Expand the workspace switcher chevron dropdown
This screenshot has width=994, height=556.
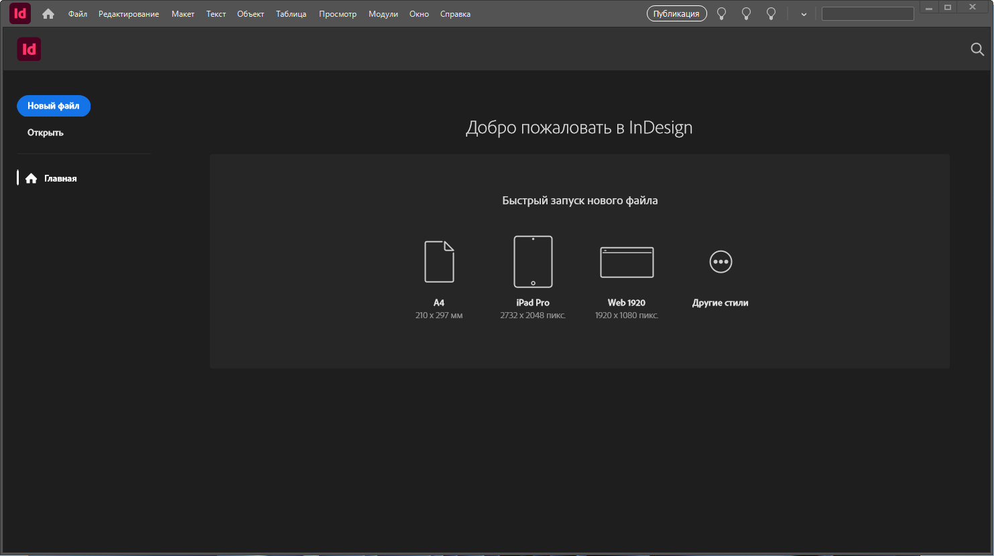coord(804,14)
